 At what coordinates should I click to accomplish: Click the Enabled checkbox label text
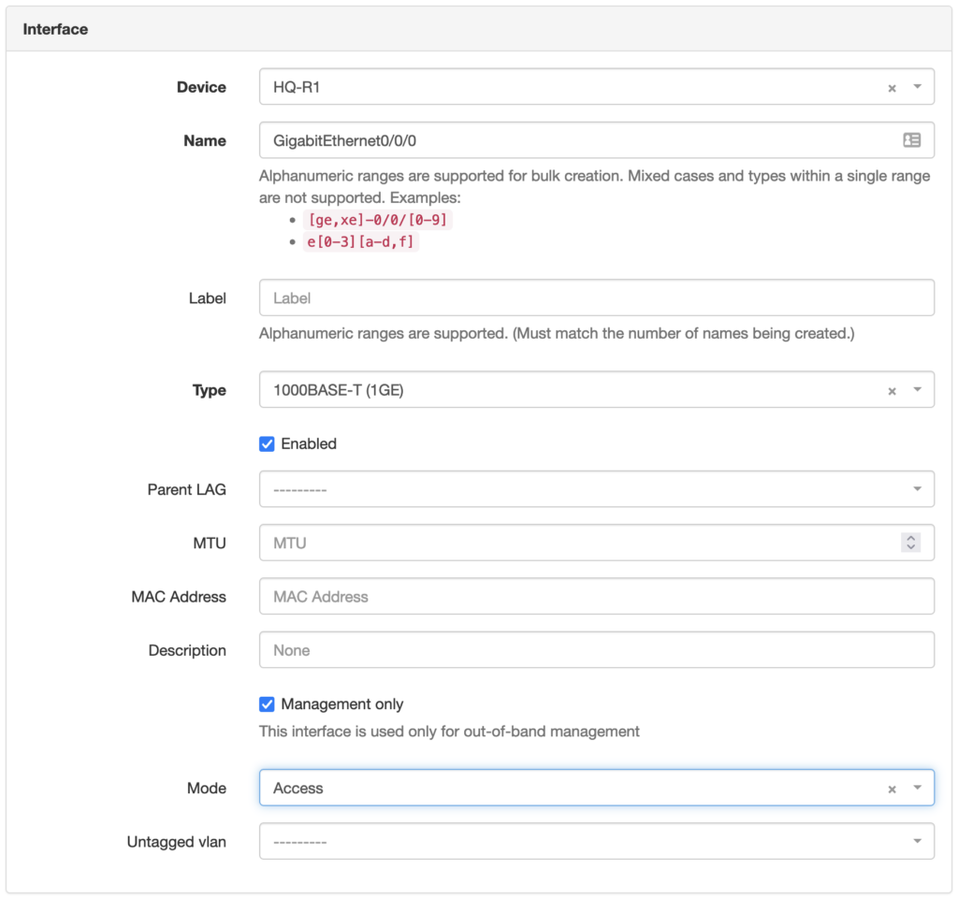[309, 444]
